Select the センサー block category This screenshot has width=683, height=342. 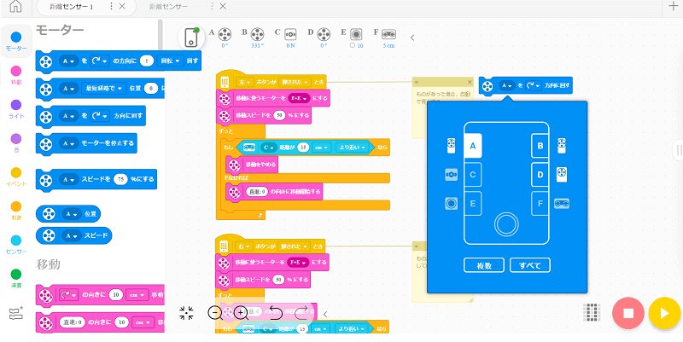16,245
